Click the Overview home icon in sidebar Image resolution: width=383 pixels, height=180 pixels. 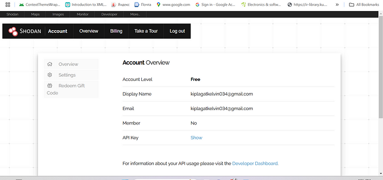pos(50,64)
